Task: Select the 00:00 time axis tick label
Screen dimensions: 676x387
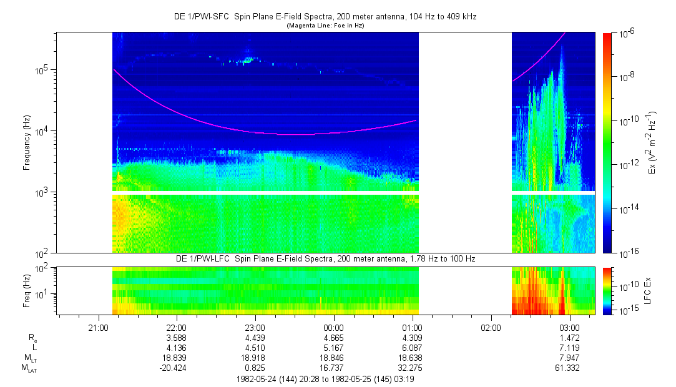Action: click(x=333, y=327)
